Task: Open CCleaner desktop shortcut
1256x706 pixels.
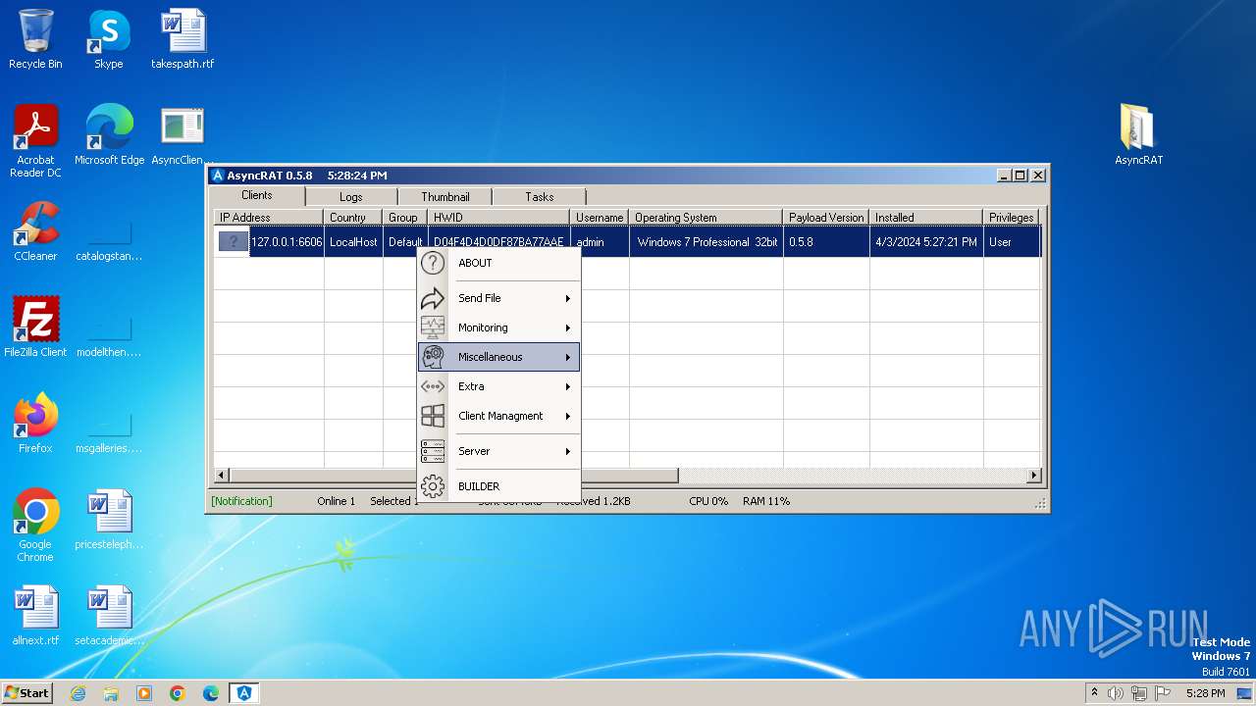Action: (x=35, y=231)
